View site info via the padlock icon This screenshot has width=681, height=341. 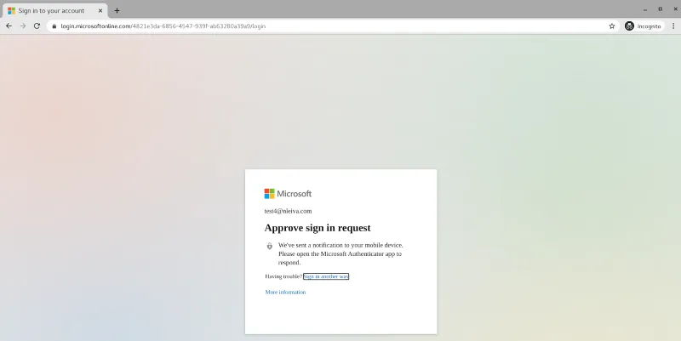pyautogui.click(x=54, y=26)
